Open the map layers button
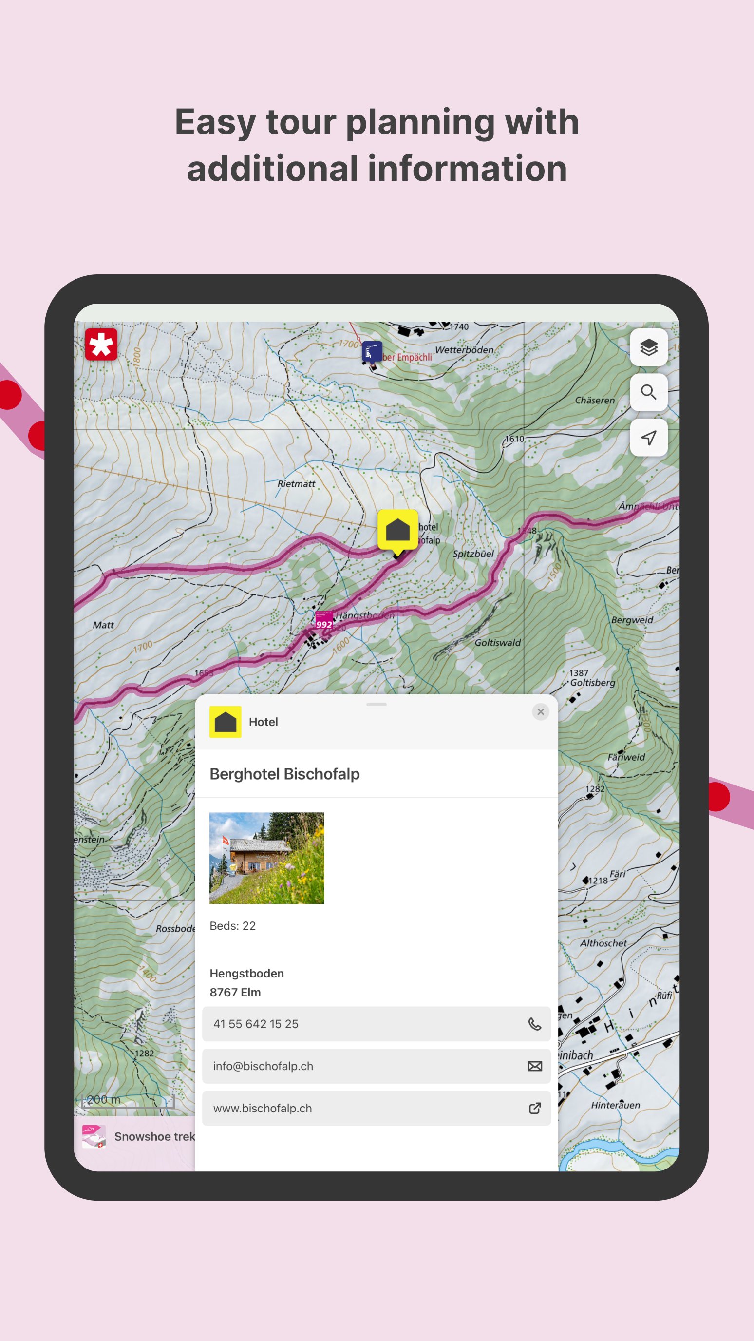 tap(648, 347)
